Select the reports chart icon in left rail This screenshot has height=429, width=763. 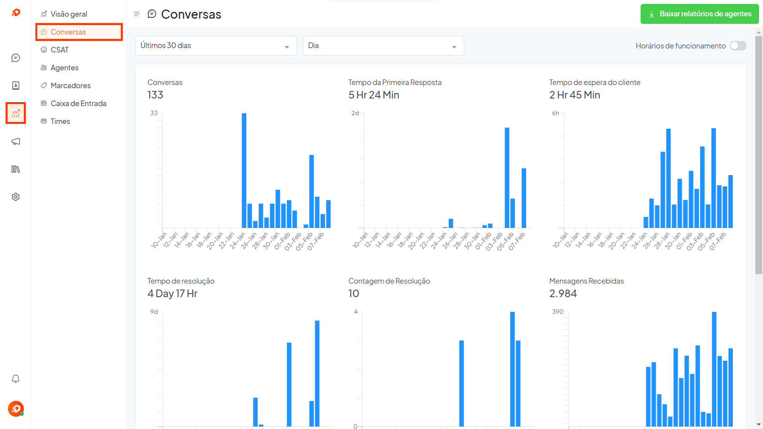point(15,114)
